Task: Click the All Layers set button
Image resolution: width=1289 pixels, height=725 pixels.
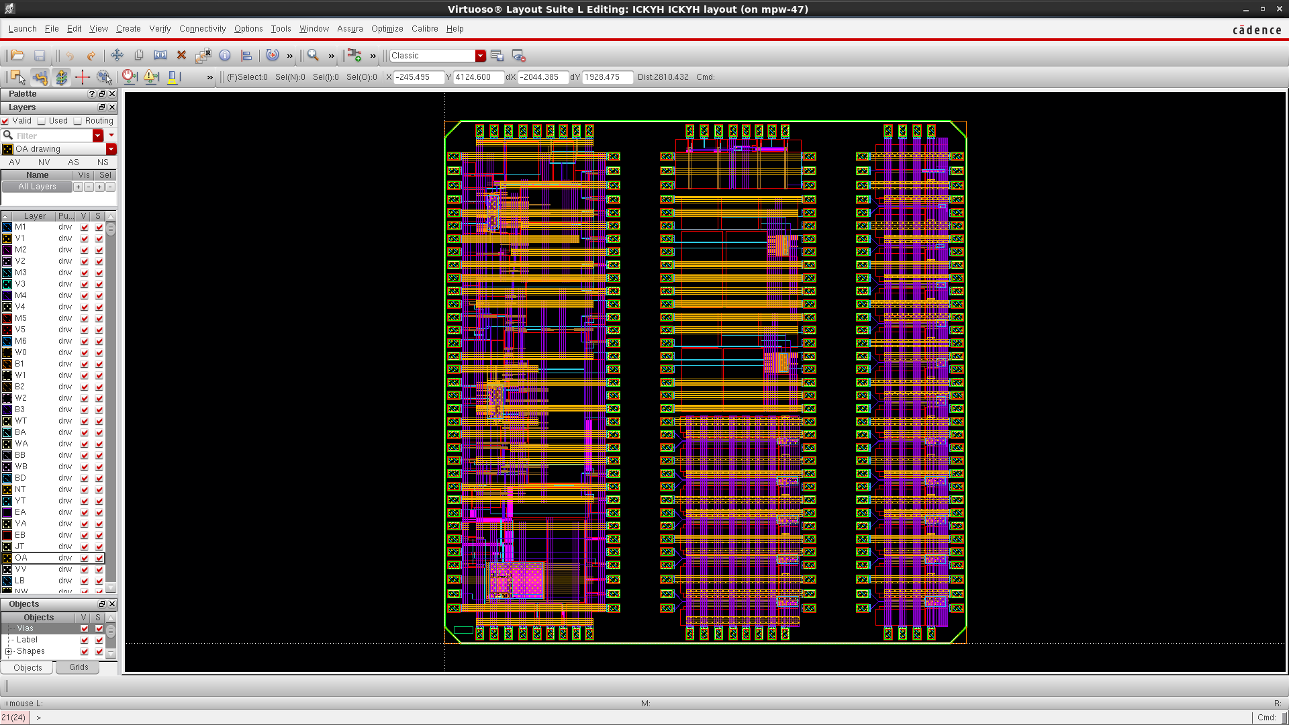Action: pyautogui.click(x=37, y=187)
